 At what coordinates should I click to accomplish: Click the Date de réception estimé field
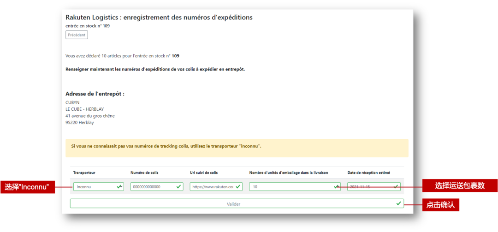[x=369, y=187]
